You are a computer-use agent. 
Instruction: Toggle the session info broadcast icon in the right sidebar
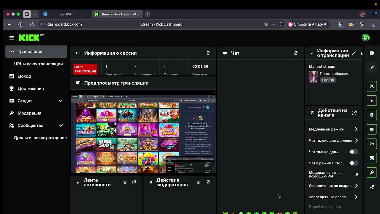pos(372,144)
